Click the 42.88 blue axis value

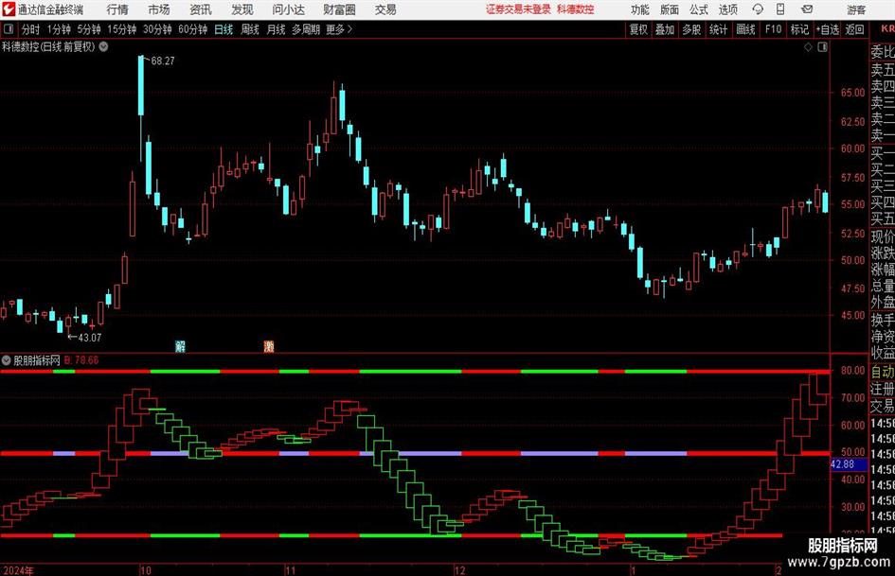pos(842,464)
